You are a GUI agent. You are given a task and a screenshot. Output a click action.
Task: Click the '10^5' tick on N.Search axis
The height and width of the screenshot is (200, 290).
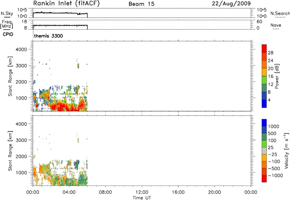click(261, 10)
